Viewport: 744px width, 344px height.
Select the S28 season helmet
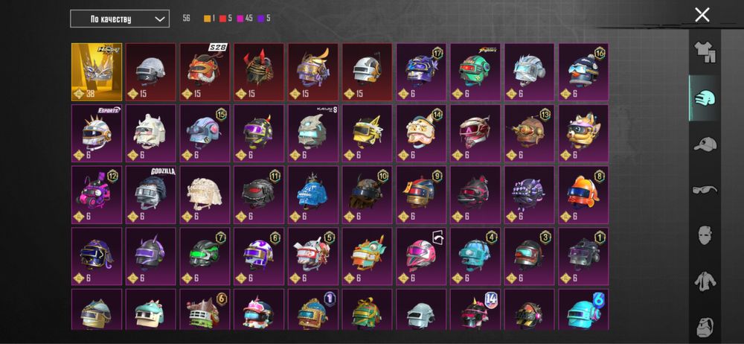(x=205, y=71)
